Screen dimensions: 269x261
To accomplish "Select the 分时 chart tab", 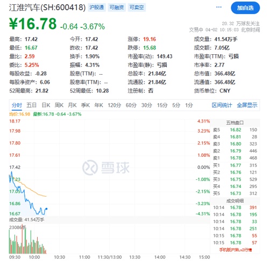I will tap(17, 105).
